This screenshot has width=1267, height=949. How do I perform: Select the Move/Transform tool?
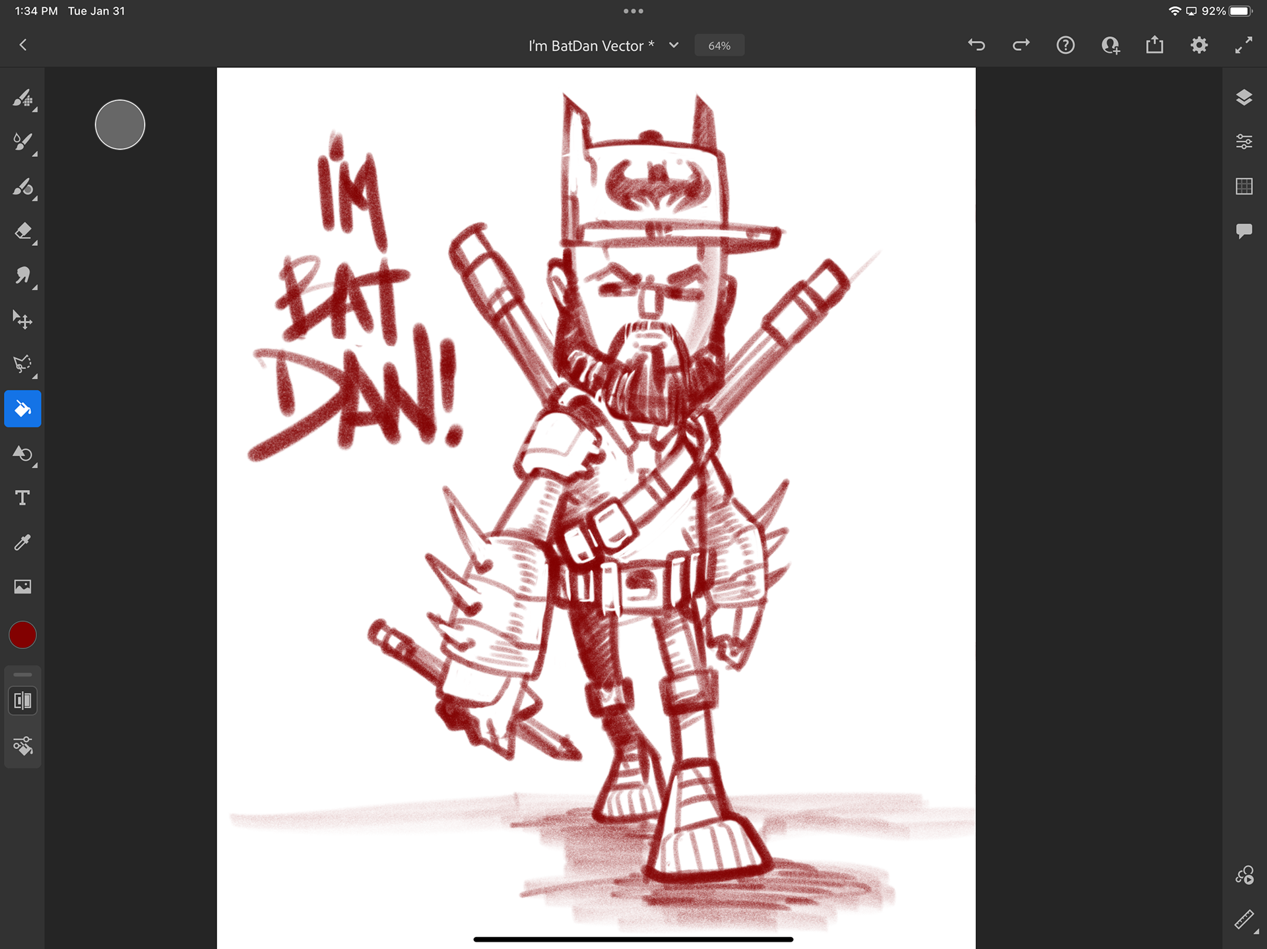tap(22, 321)
